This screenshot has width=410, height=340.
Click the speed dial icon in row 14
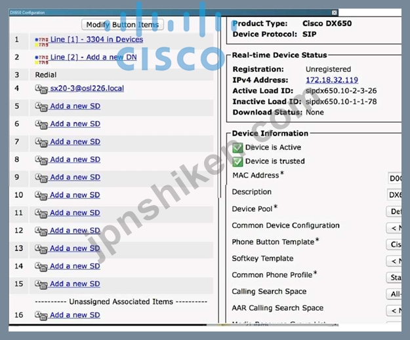[x=41, y=267]
